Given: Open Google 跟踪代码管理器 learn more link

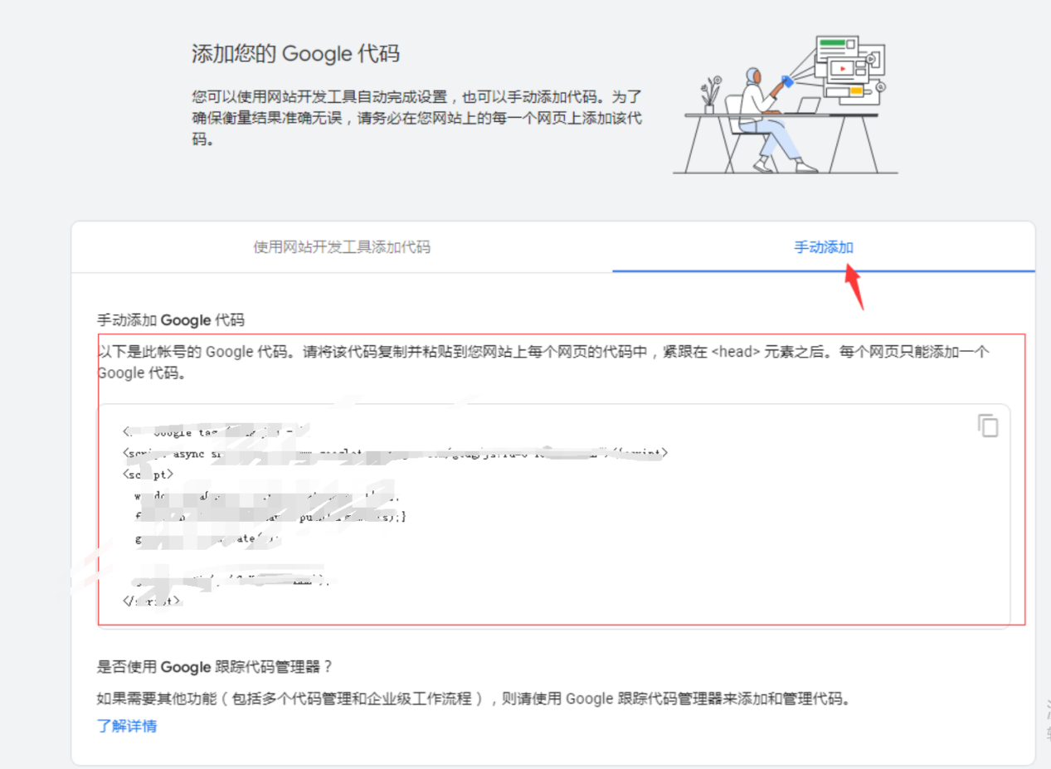Looking at the screenshot, I should coord(126,726).
